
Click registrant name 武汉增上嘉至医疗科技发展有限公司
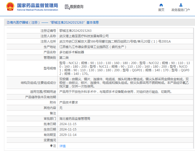84,36
